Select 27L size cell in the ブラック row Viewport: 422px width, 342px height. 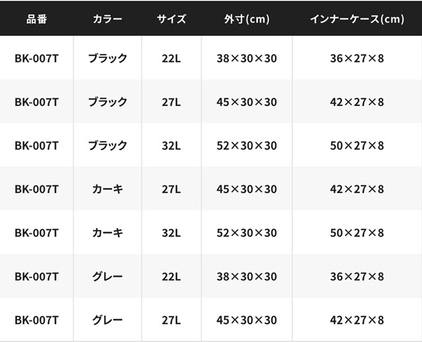(x=171, y=101)
